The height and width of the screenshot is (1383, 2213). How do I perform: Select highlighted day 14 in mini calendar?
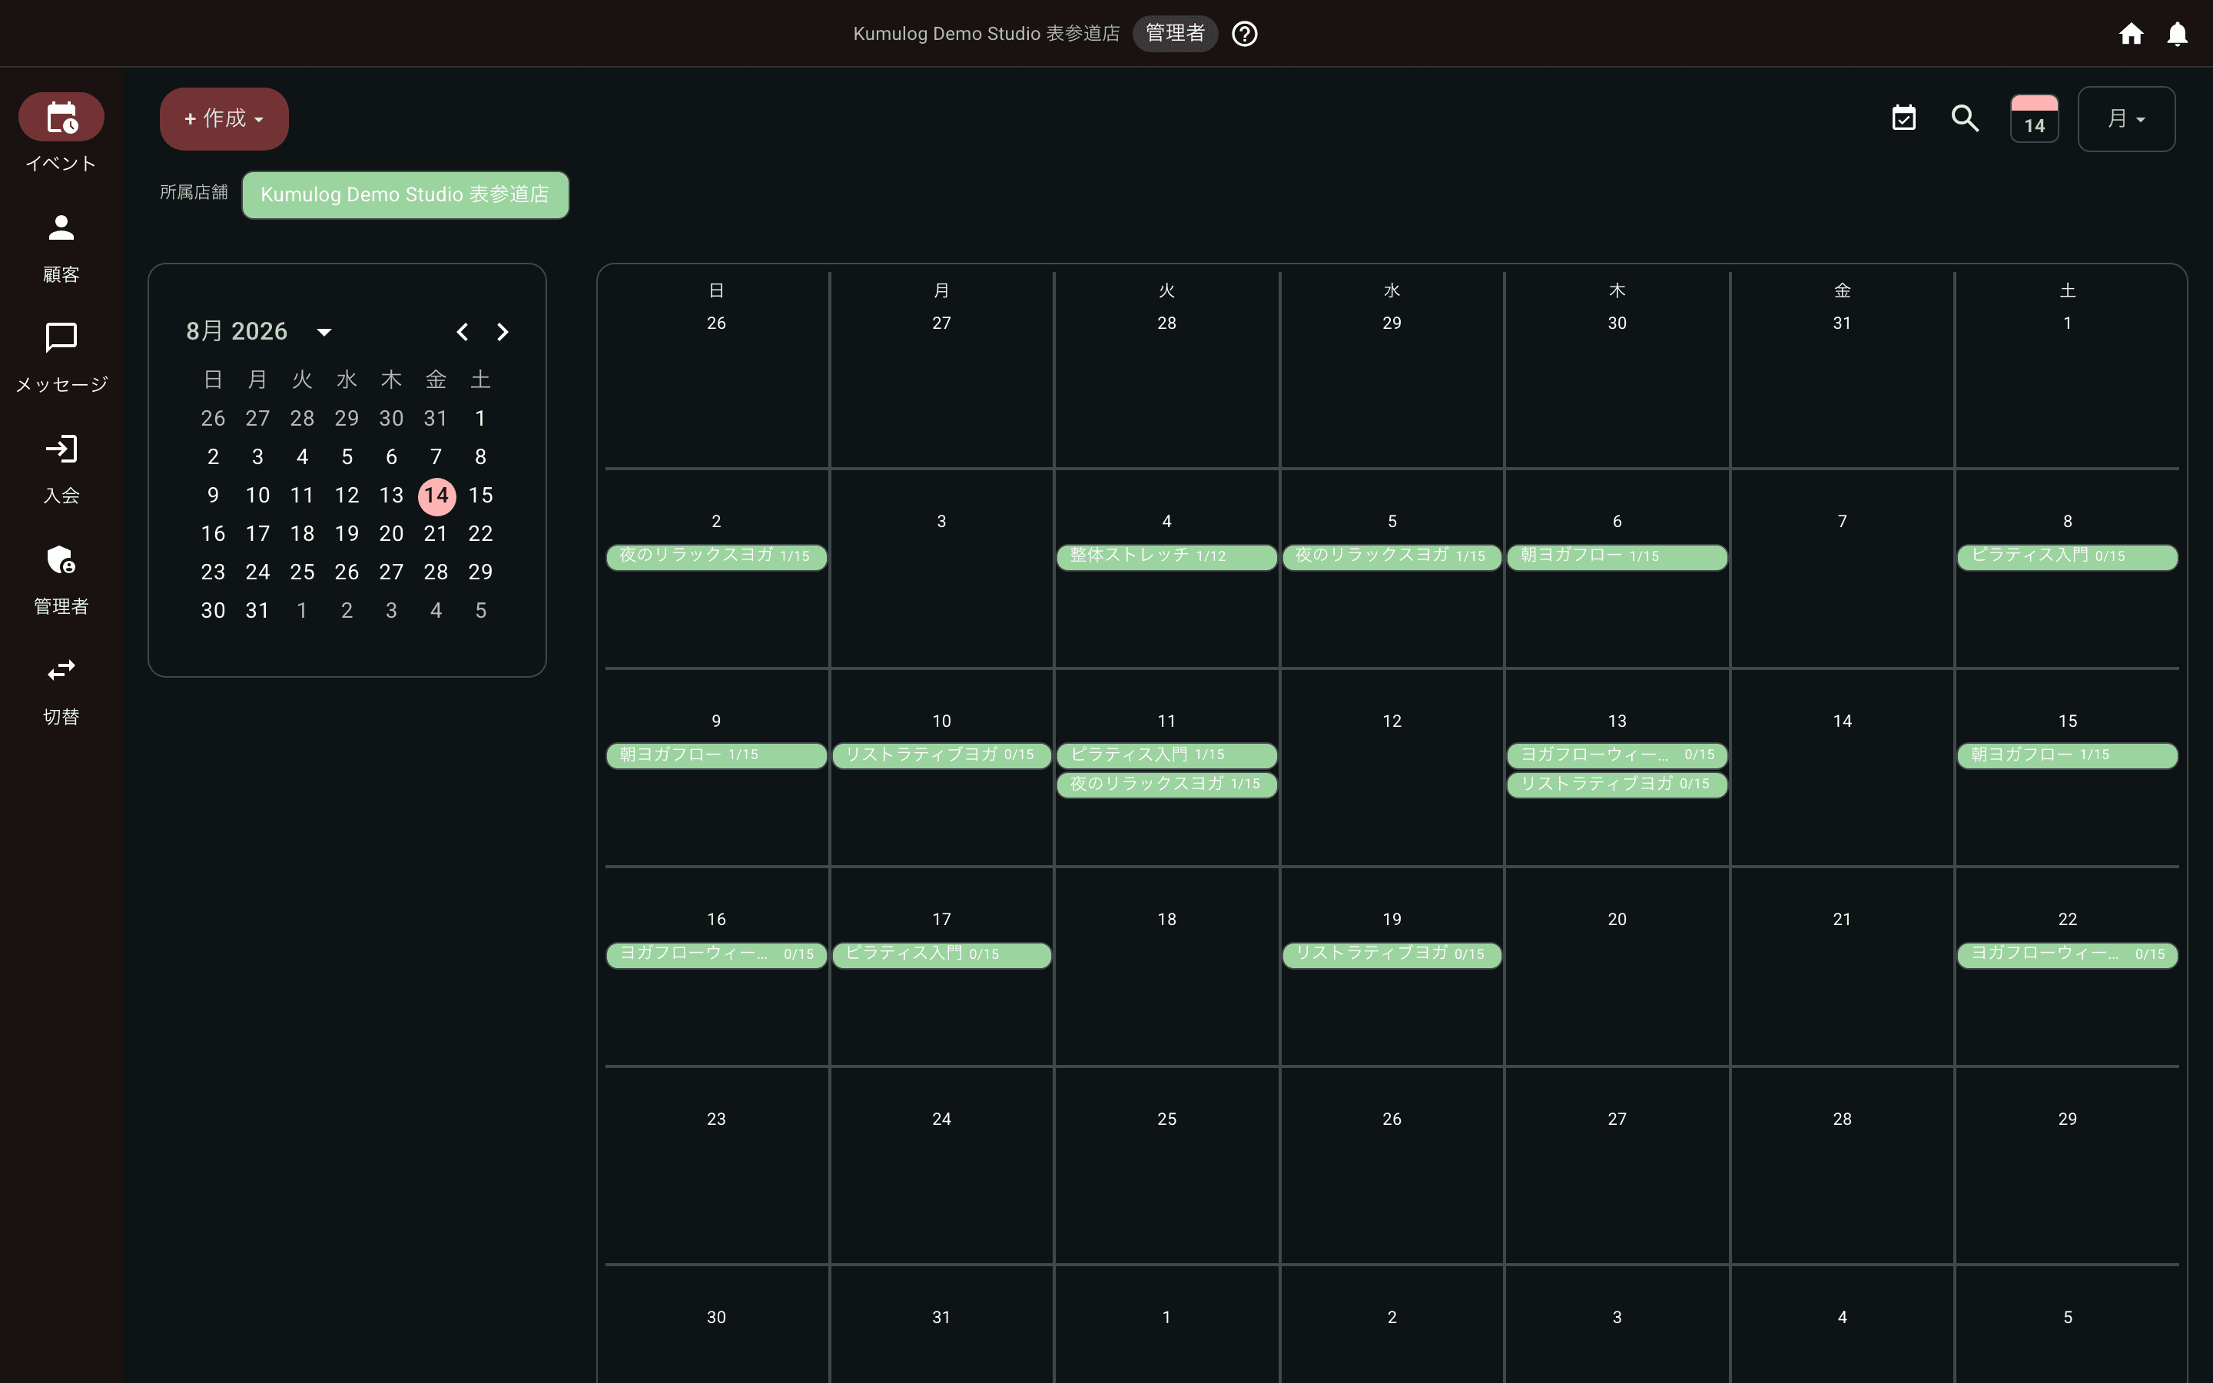436,496
